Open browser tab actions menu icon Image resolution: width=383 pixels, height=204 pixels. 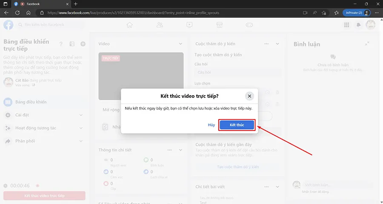point(6,4)
